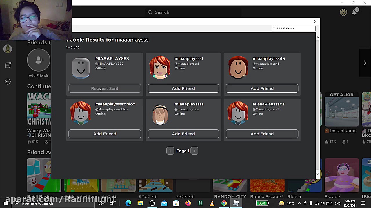The width and height of the screenshot is (371, 208).
Task: Click the green Xbox-style taskbar icon
Action: click(x=200, y=203)
